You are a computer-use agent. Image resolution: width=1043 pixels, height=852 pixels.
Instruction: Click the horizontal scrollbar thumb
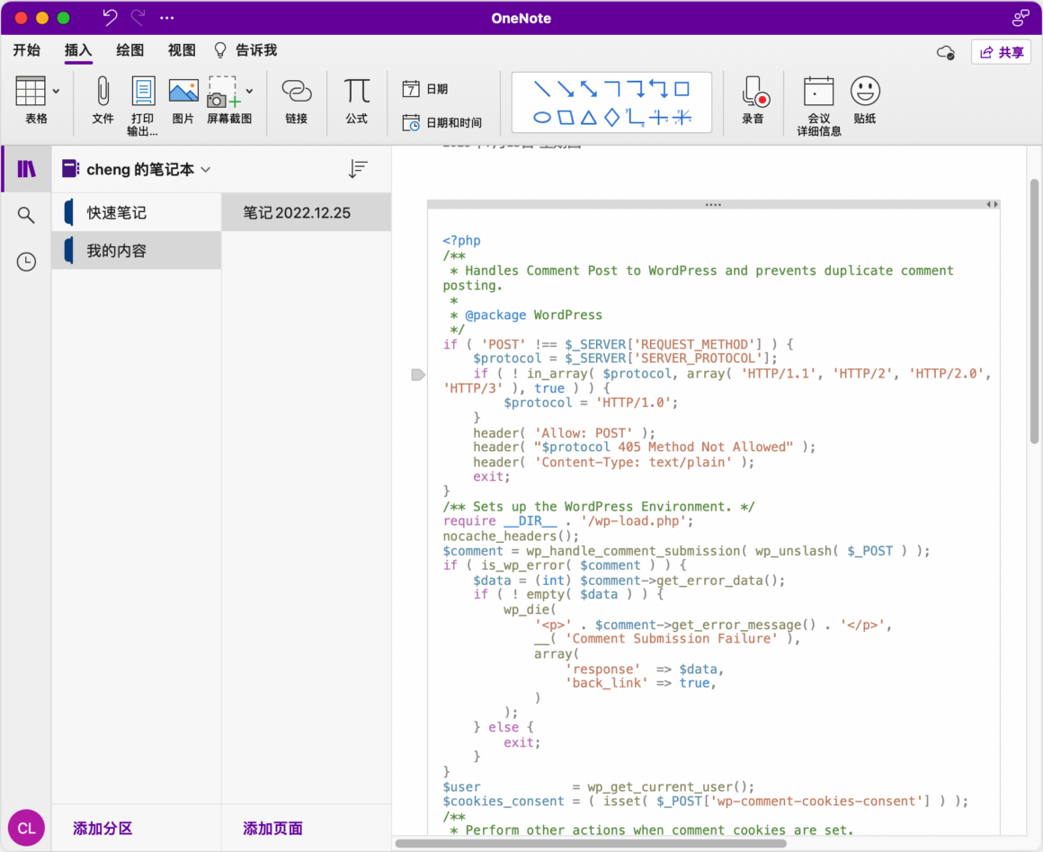(x=591, y=843)
